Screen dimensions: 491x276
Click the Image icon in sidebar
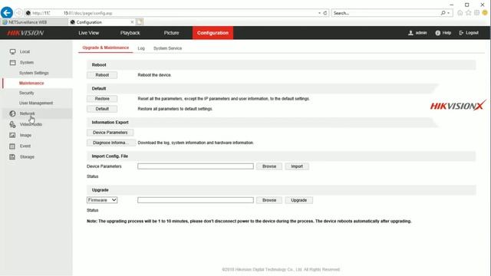pos(12,135)
